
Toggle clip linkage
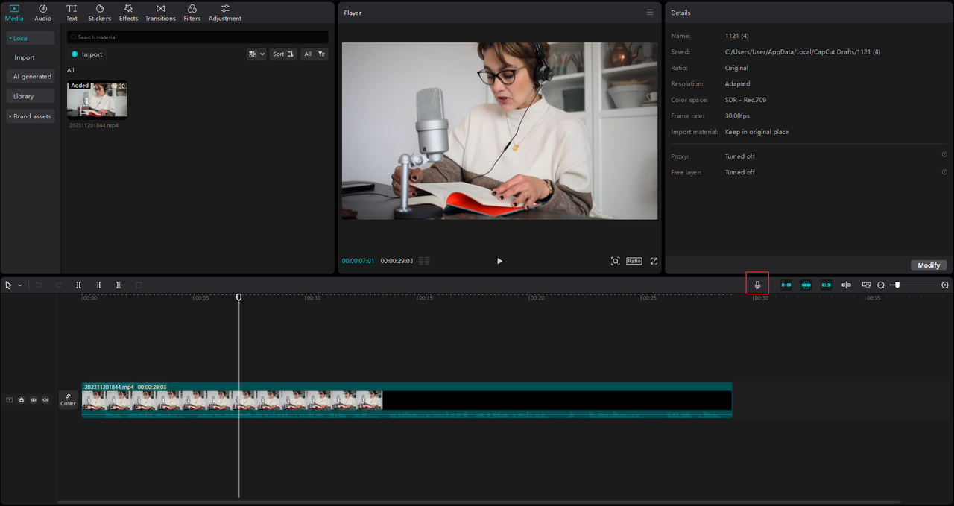[826, 285]
